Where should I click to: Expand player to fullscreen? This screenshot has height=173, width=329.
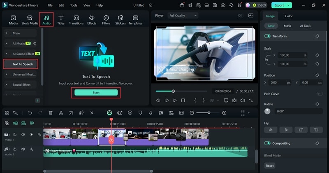251,101
